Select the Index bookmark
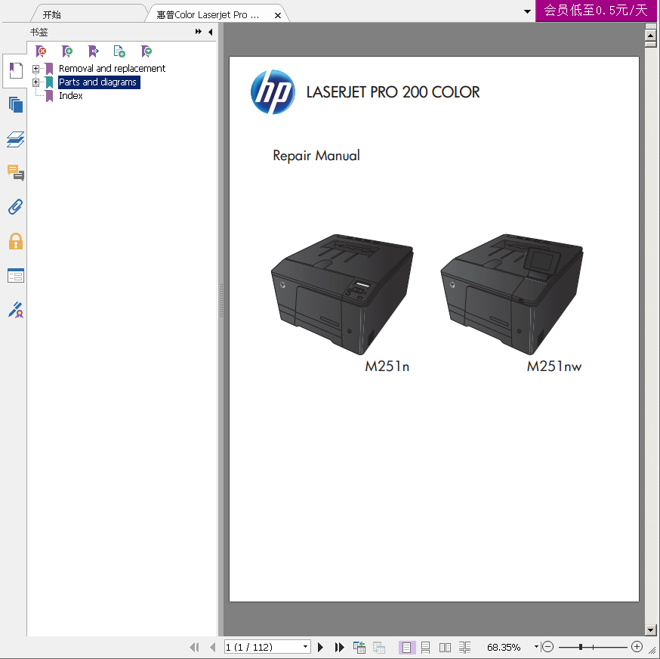Image resolution: width=660 pixels, height=659 pixels. pyautogui.click(x=71, y=96)
